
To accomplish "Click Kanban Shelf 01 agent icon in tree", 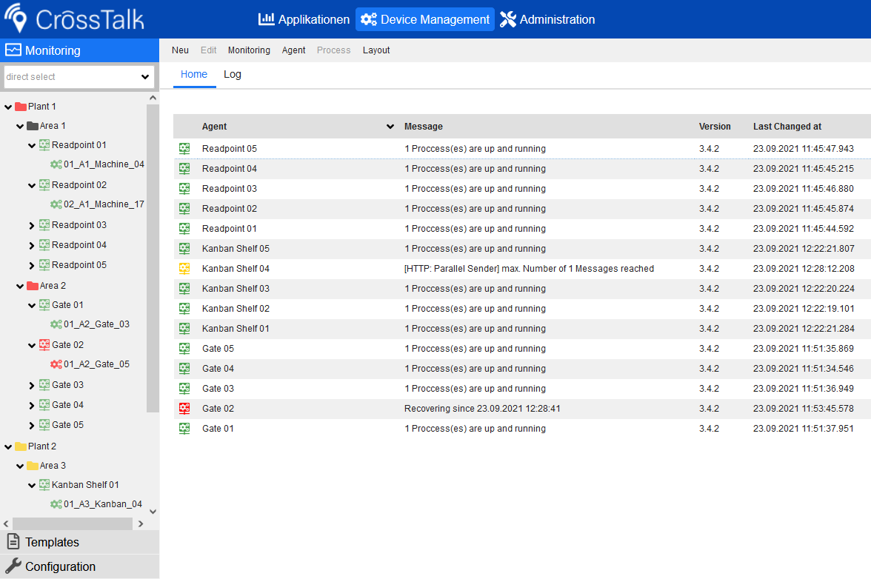I will point(44,485).
